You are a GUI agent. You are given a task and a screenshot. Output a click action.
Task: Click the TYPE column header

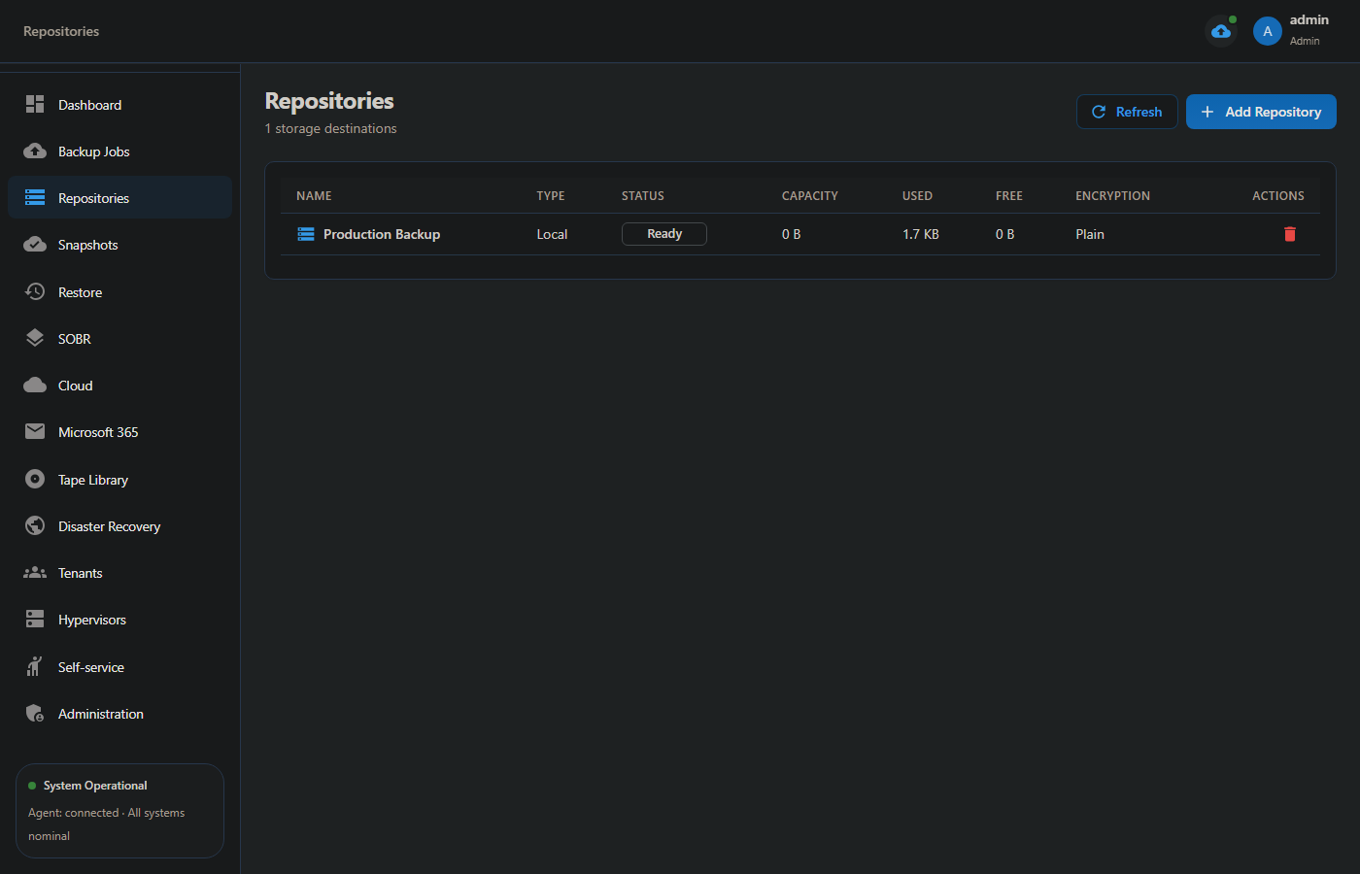point(551,195)
